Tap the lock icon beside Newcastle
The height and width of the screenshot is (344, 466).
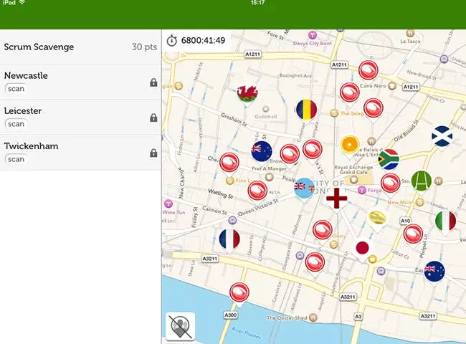[153, 82]
